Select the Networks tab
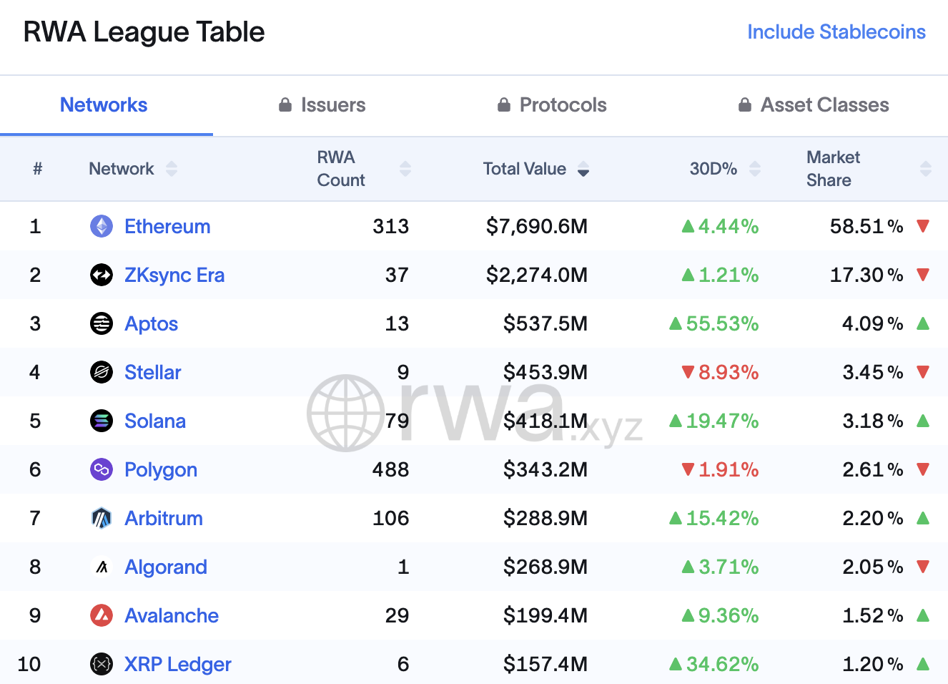The height and width of the screenshot is (684, 948). pyautogui.click(x=104, y=105)
